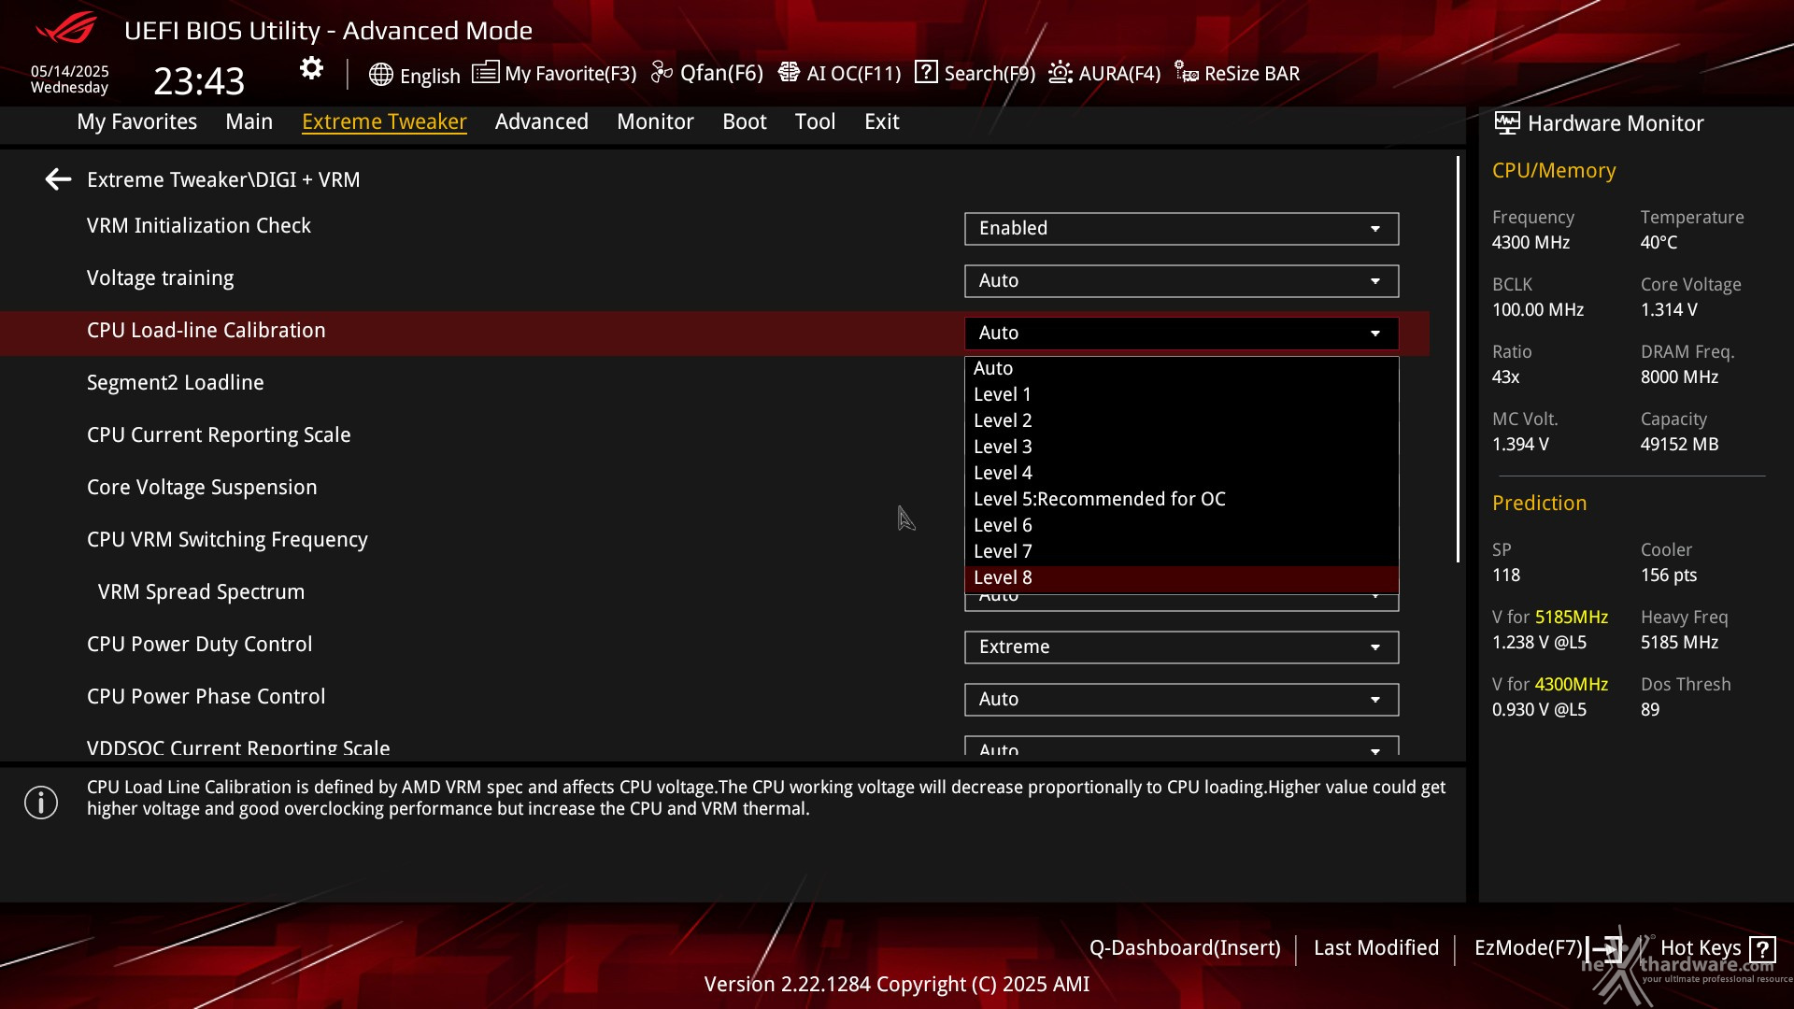This screenshot has height=1009, width=1794.
Task: Select CPU Current Reporting Scale setting
Action: 219,435
